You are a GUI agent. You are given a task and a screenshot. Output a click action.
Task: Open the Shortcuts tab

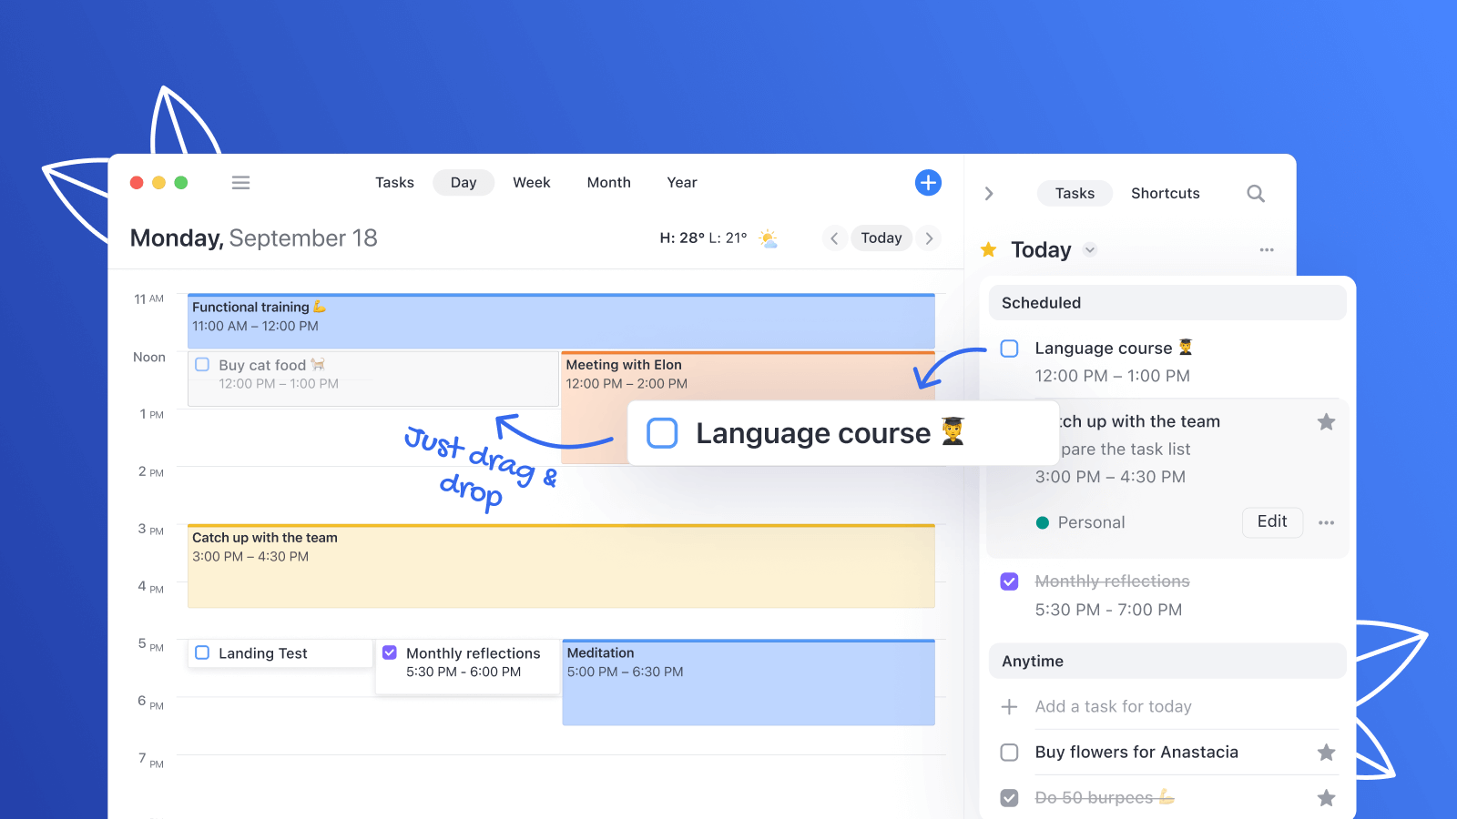click(1165, 193)
